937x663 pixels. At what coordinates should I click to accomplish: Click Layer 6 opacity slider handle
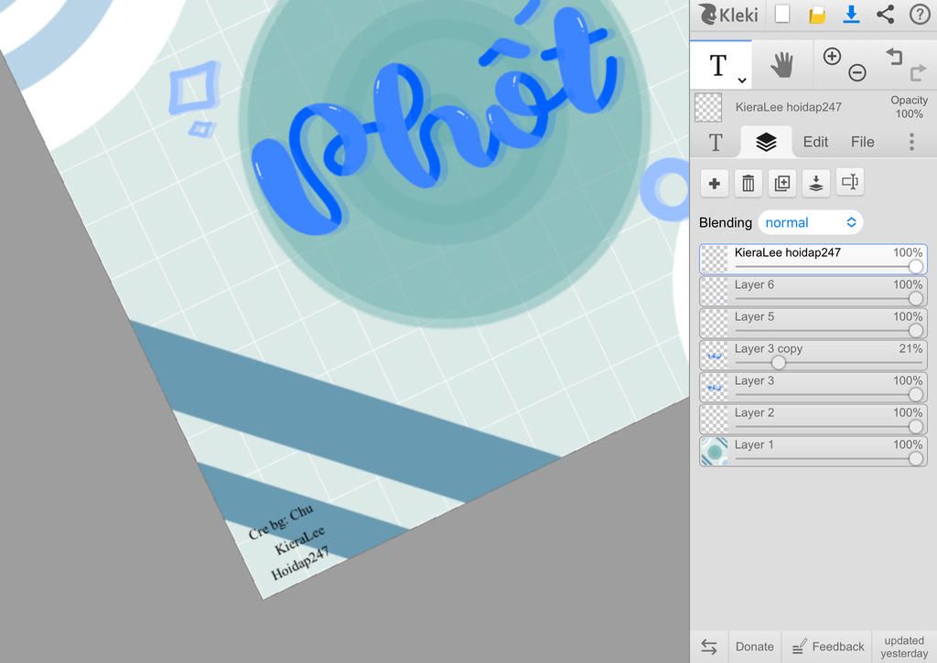pyautogui.click(x=915, y=298)
